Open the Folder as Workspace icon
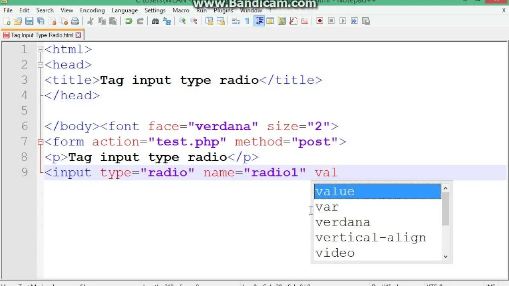The width and height of the screenshot is (509, 286). 305,21
